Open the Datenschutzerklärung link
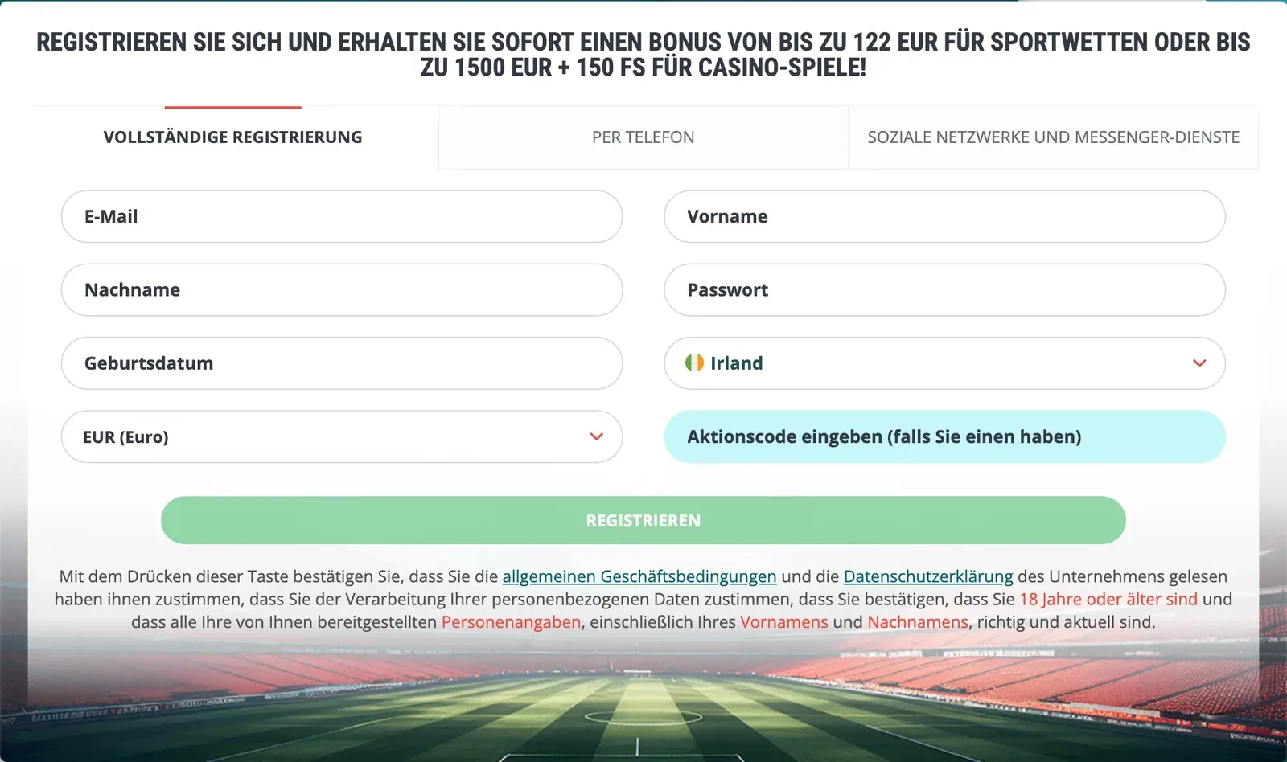 coord(928,576)
